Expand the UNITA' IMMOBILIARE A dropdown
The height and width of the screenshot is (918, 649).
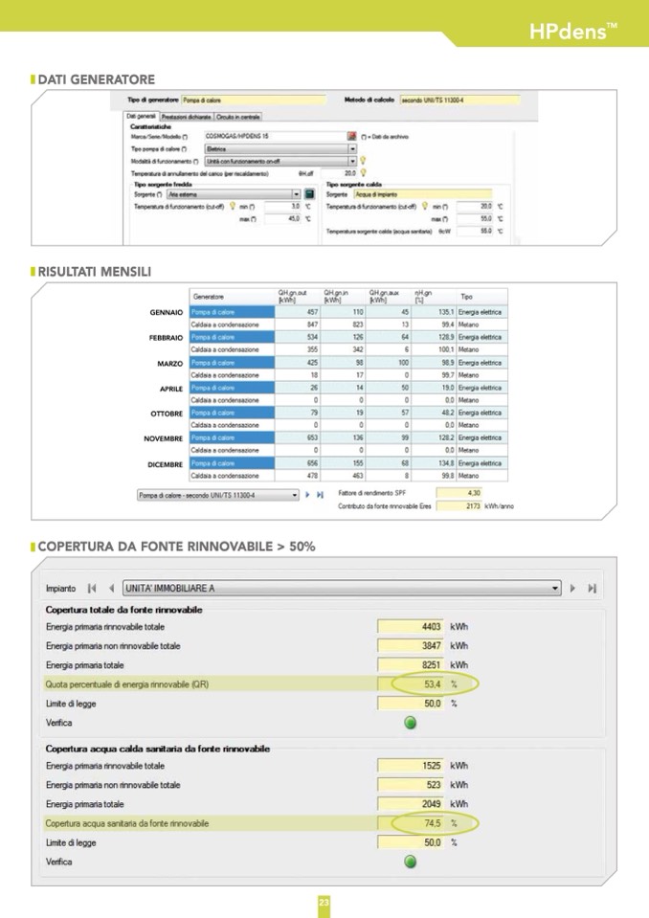coord(555,588)
